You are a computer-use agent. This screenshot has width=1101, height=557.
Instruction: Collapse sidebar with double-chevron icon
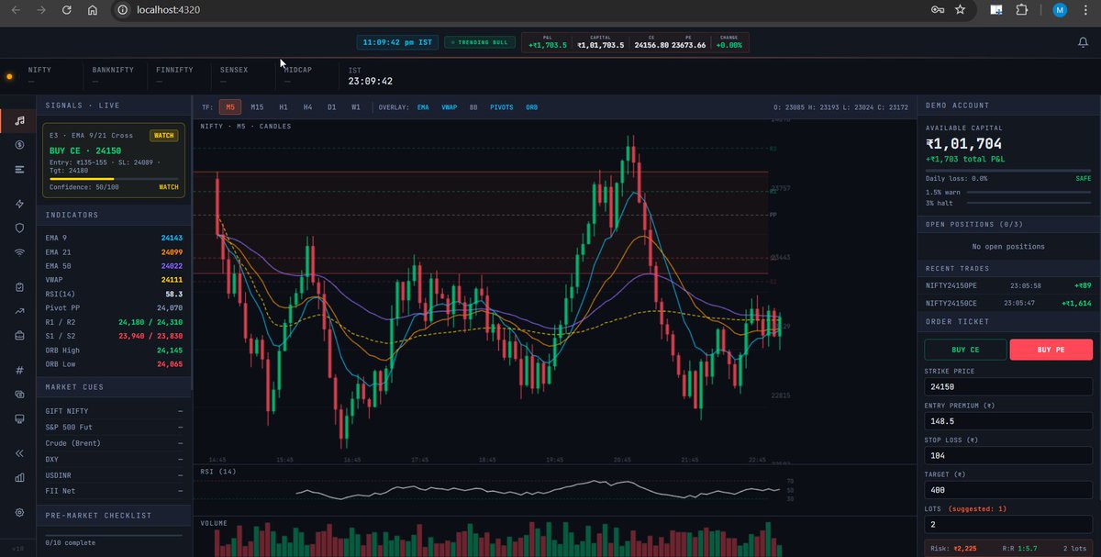[19, 453]
